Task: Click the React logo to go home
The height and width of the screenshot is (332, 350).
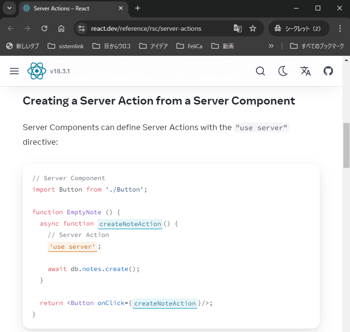Action: click(x=37, y=71)
